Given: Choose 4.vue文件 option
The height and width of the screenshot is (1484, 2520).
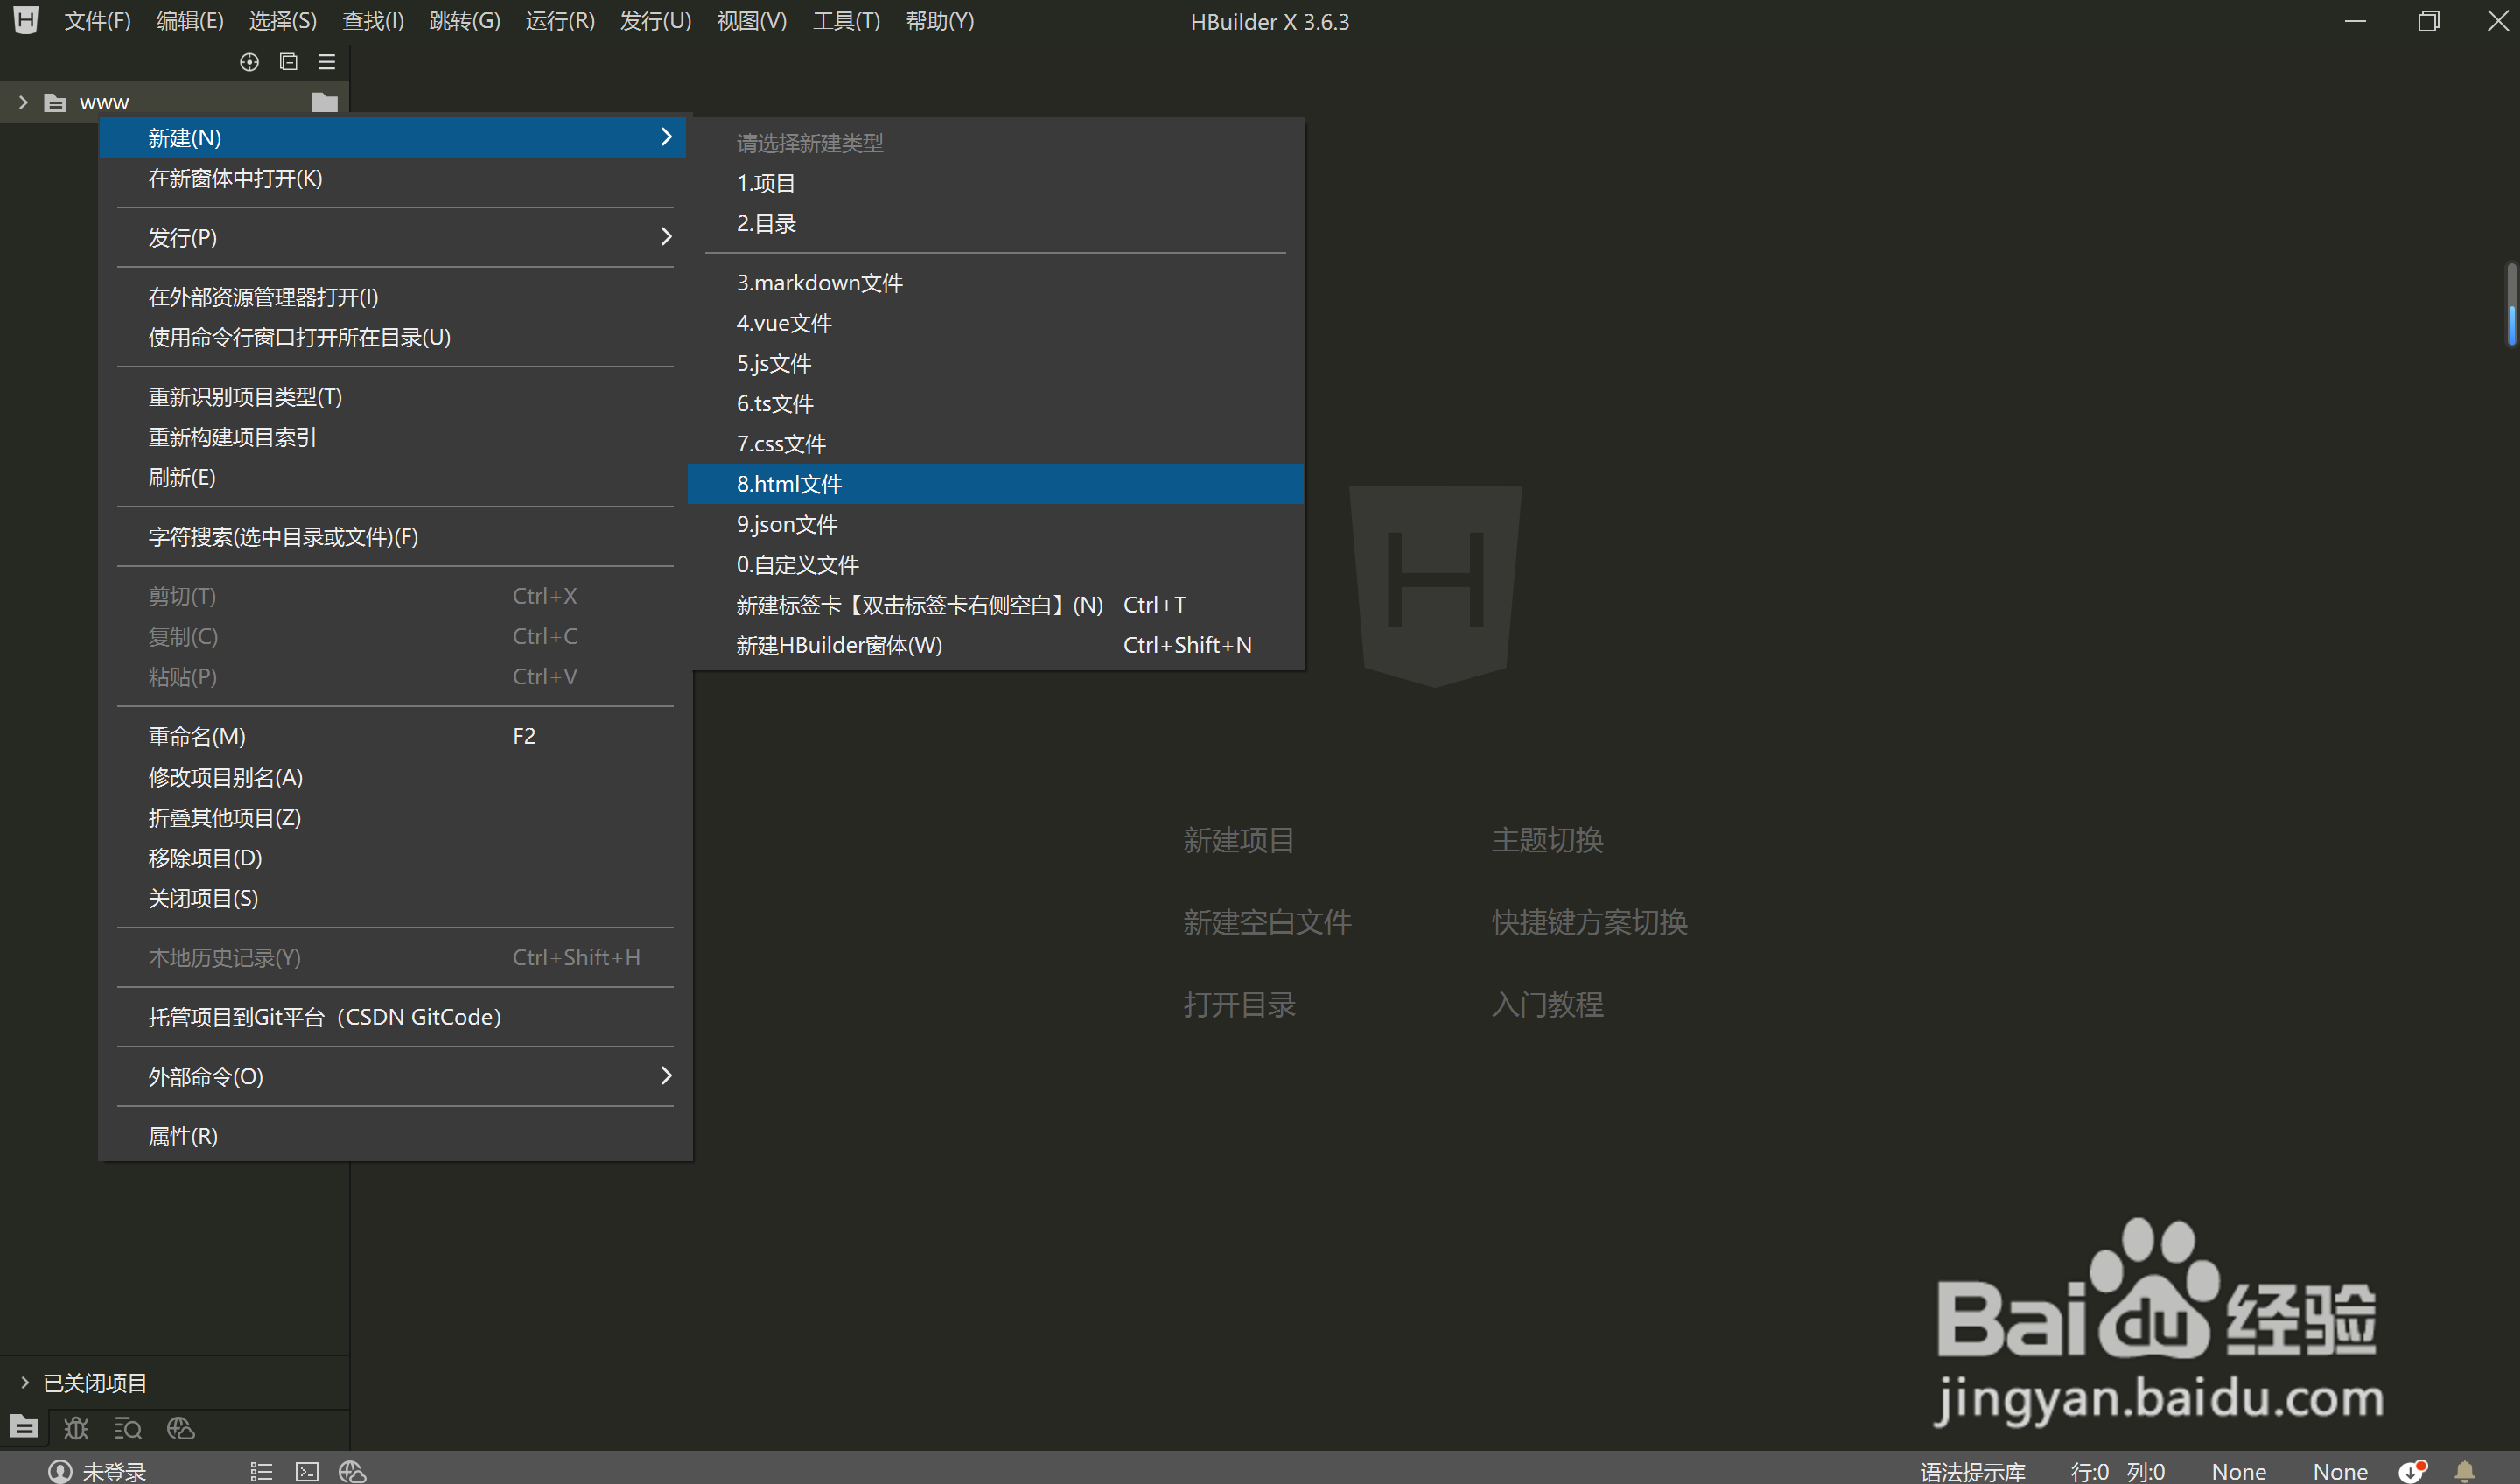Looking at the screenshot, I should (995, 323).
